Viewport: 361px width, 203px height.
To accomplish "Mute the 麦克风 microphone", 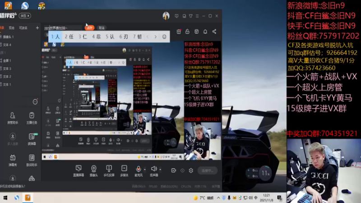I will 139,171.
